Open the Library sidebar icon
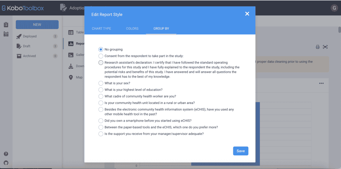341x169 pixels. [x=6, y=34]
